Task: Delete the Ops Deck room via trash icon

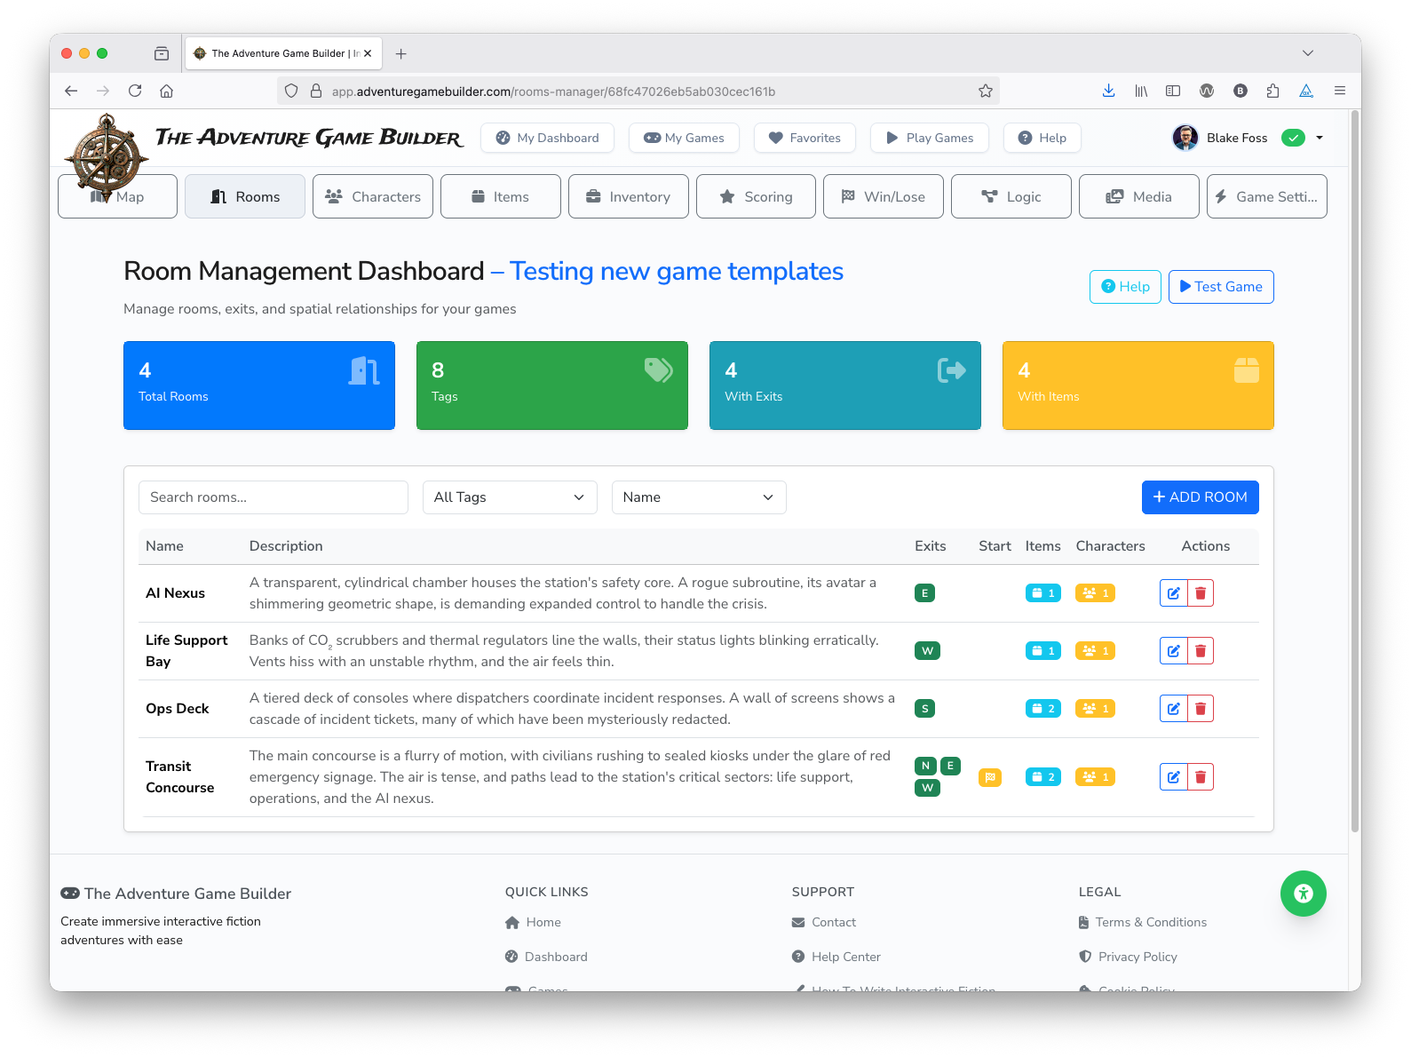Action: pyautogui.click(x=1201, y=709)
